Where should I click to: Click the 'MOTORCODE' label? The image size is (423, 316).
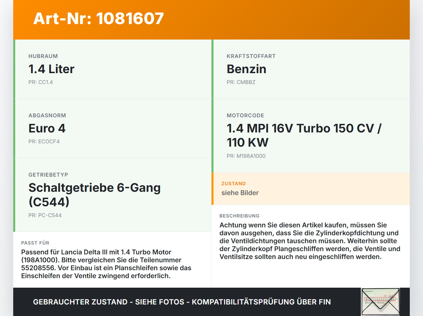[246, 116]
